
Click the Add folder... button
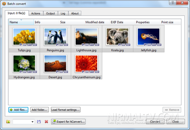coord(40,110)
